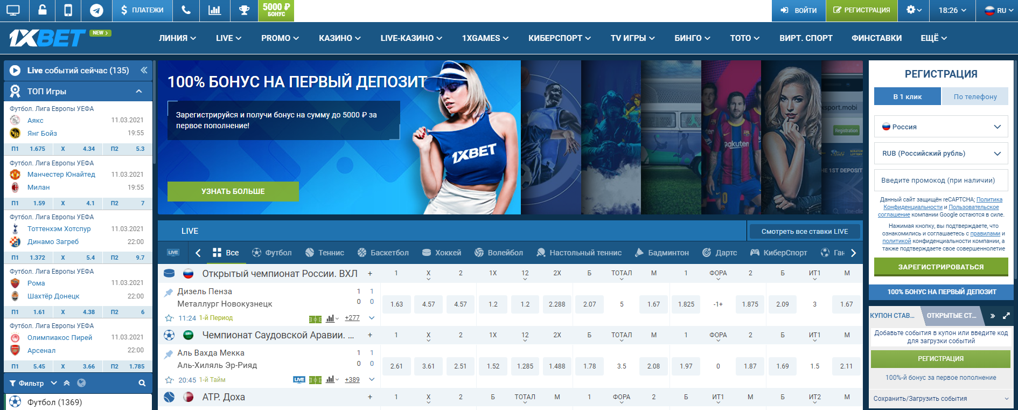Open the statistics bar chart icon

[214, 10]
